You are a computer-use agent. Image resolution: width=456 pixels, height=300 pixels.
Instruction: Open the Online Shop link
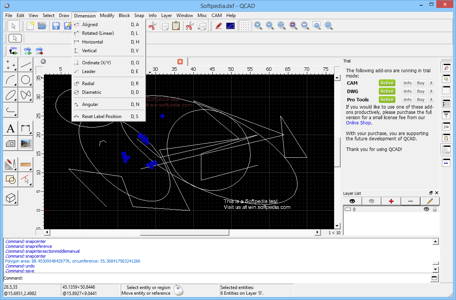pos(358,123)
